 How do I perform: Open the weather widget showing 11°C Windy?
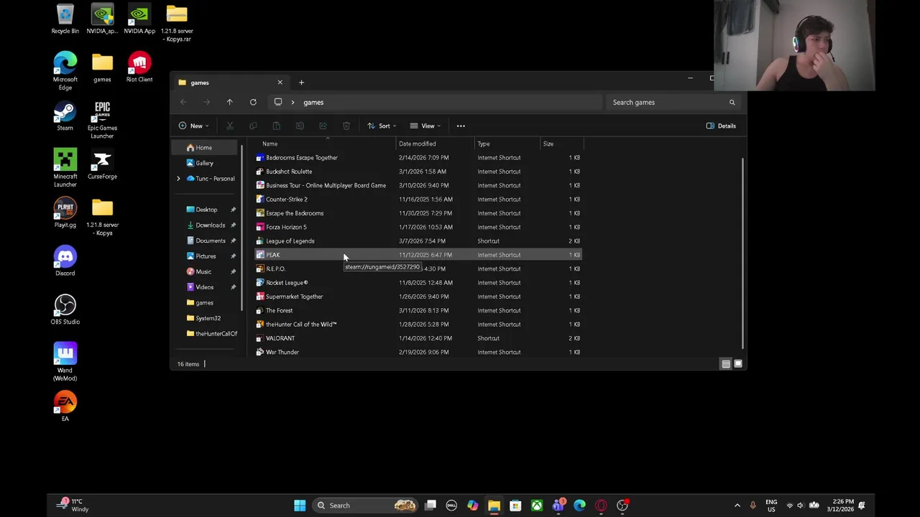[x=72, y=506]
